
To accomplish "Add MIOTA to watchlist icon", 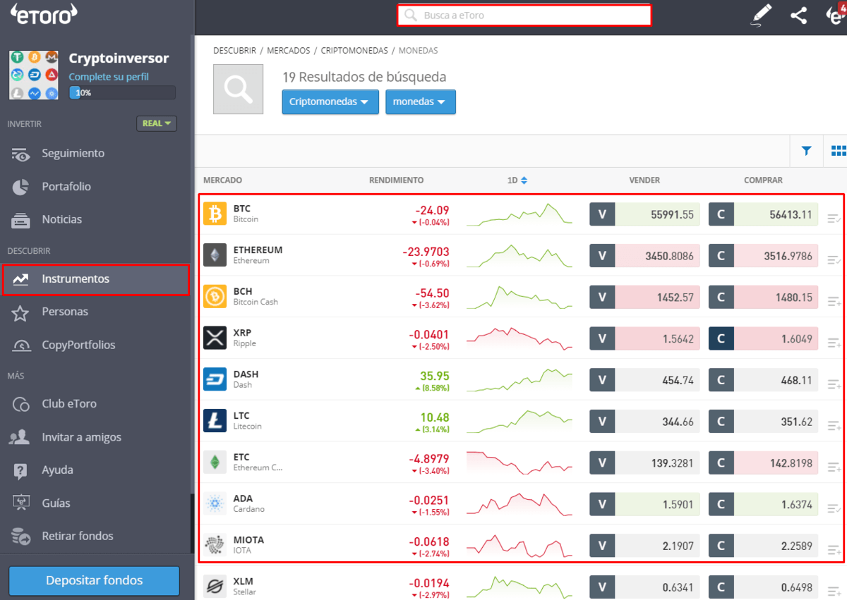I will tap(834, 549).
